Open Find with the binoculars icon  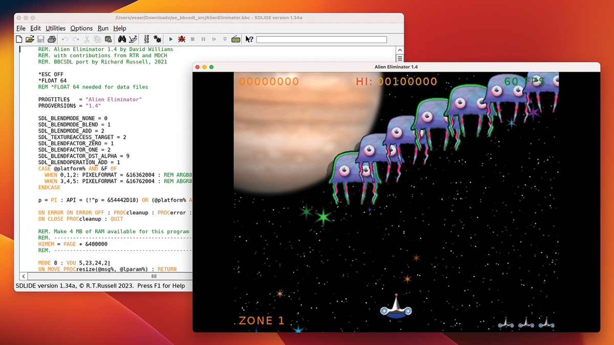(122, 39)
